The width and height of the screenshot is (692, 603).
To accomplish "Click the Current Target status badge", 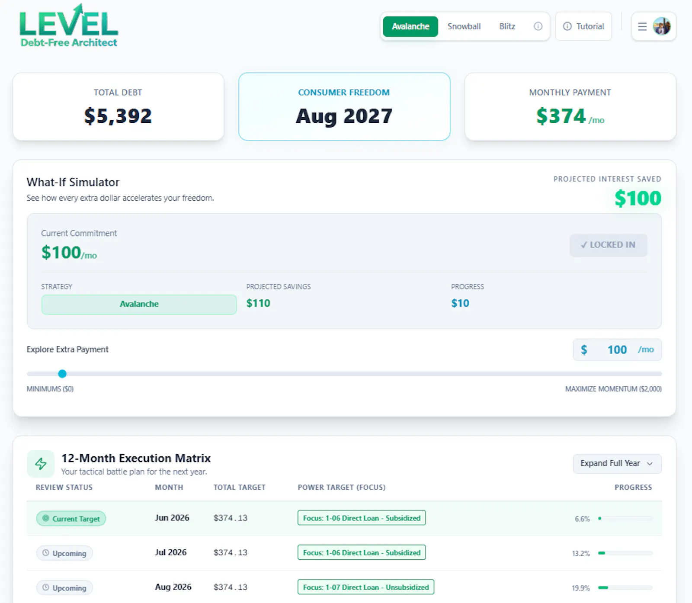I will [71, 518].
